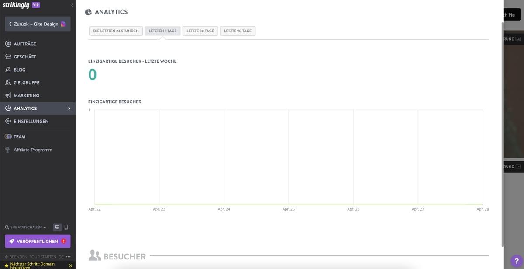Screen dimensions: 524x269
Task: Open Einstellungen via the gear icon
Action: point(7,121)
